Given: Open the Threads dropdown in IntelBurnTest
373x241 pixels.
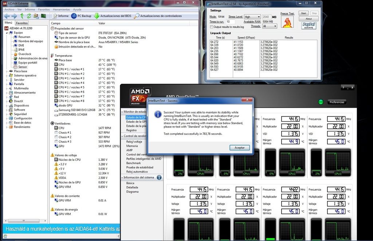Looking at the screenshot, I should pos(270,26).
